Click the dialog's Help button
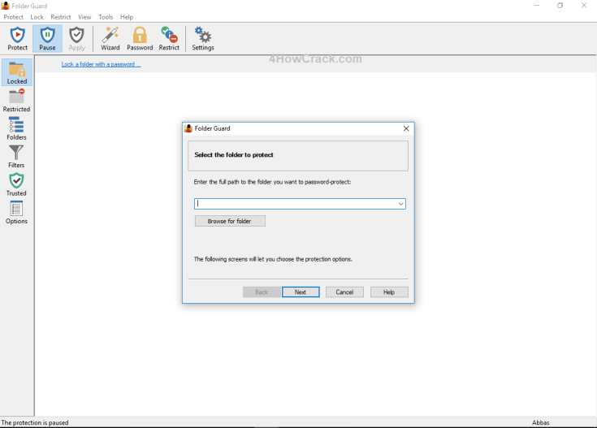Viewport: 597px width, 428px height. (x=389, y=292)
